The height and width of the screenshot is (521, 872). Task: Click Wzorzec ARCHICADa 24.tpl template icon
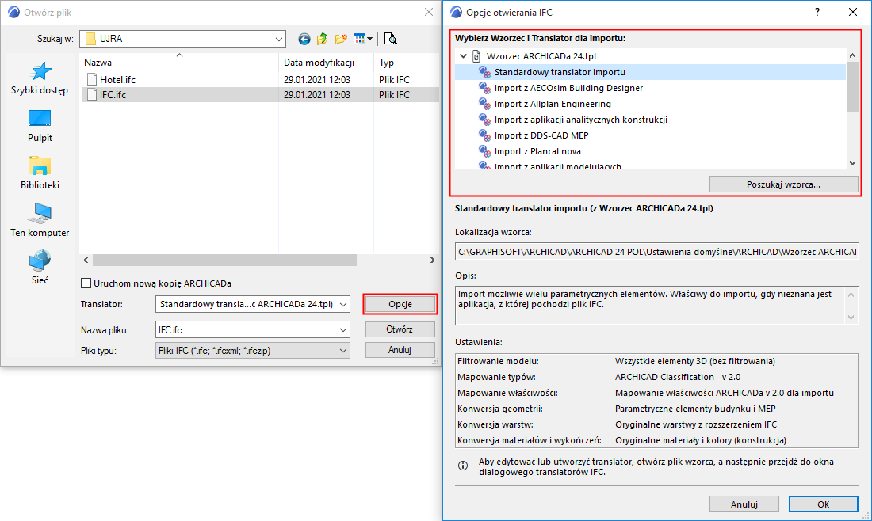pyautogui.click(x=476, y=56)
